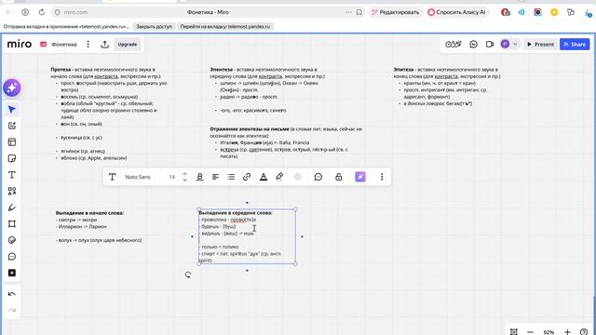The height and width of the screenshot is (335, 596).
Task: Click Перейти на вкладку telemost.yandex.ru
Action: point(225,27)
